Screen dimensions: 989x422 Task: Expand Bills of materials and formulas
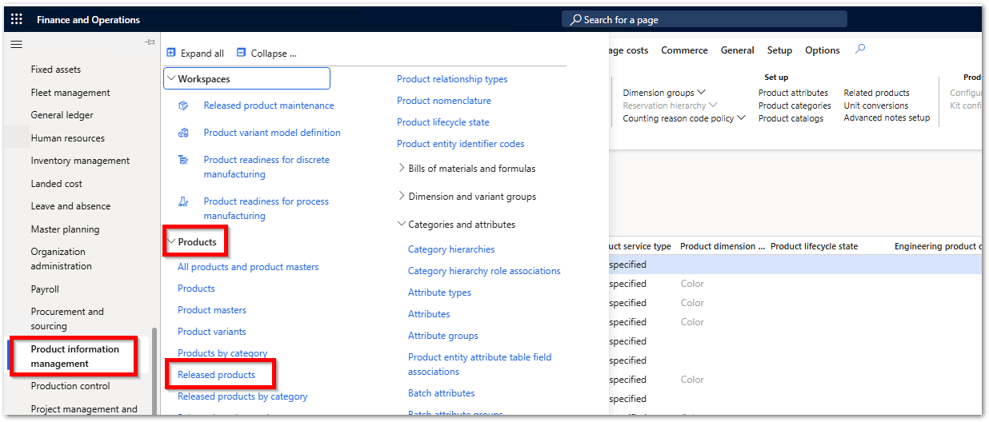tap(402, 169)
